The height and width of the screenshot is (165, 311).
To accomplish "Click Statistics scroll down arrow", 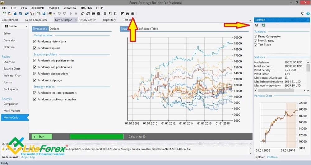I will tap(308, 90).
